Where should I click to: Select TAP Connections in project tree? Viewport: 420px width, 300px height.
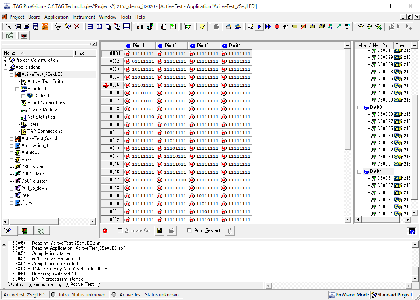[45, 131]
